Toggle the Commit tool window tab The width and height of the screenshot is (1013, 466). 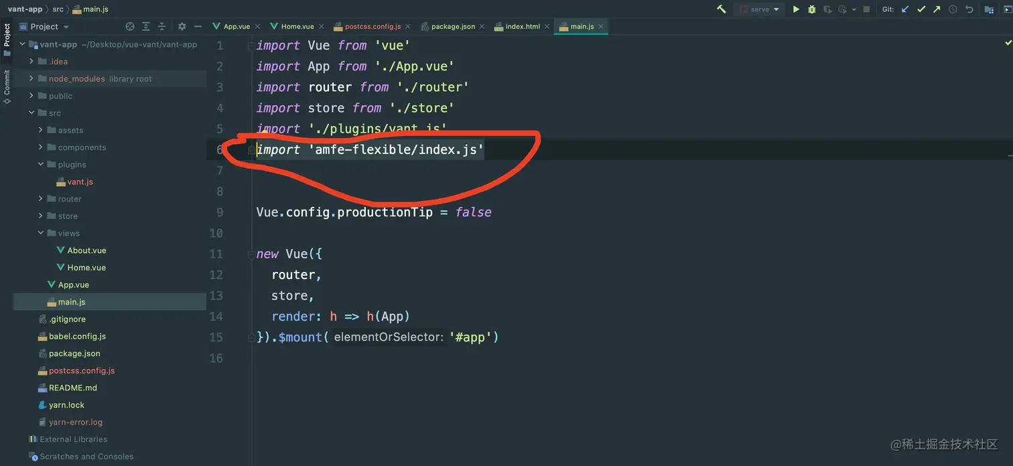tap(7, 86)
